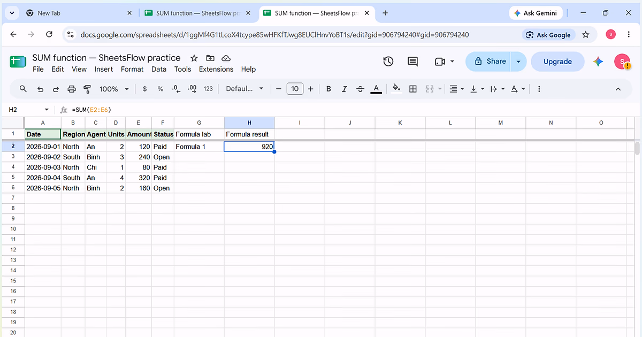The width and height of the screenshot is (642, 337).
Task: Open version history clock icon
Action: coord(388,62)
